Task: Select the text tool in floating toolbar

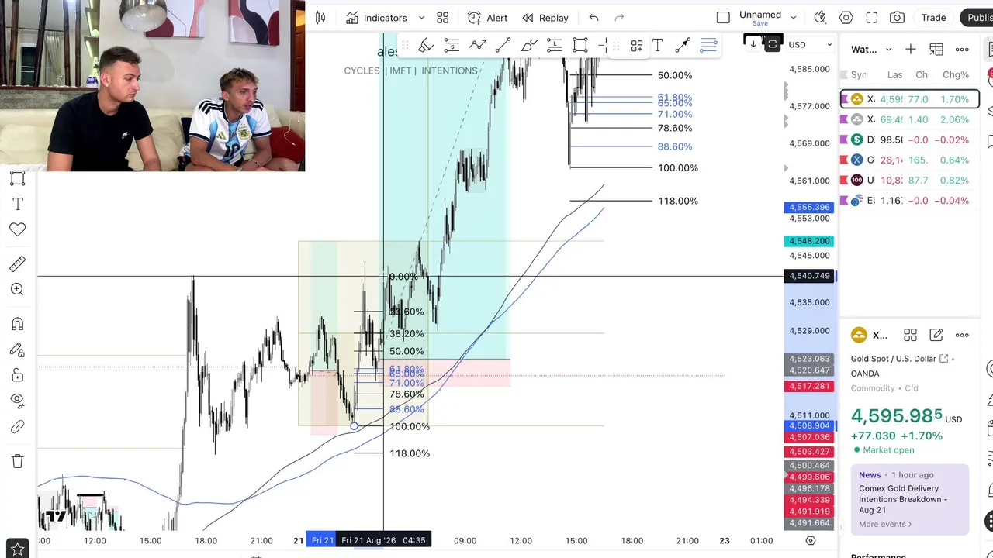Action: click(657, 46)
